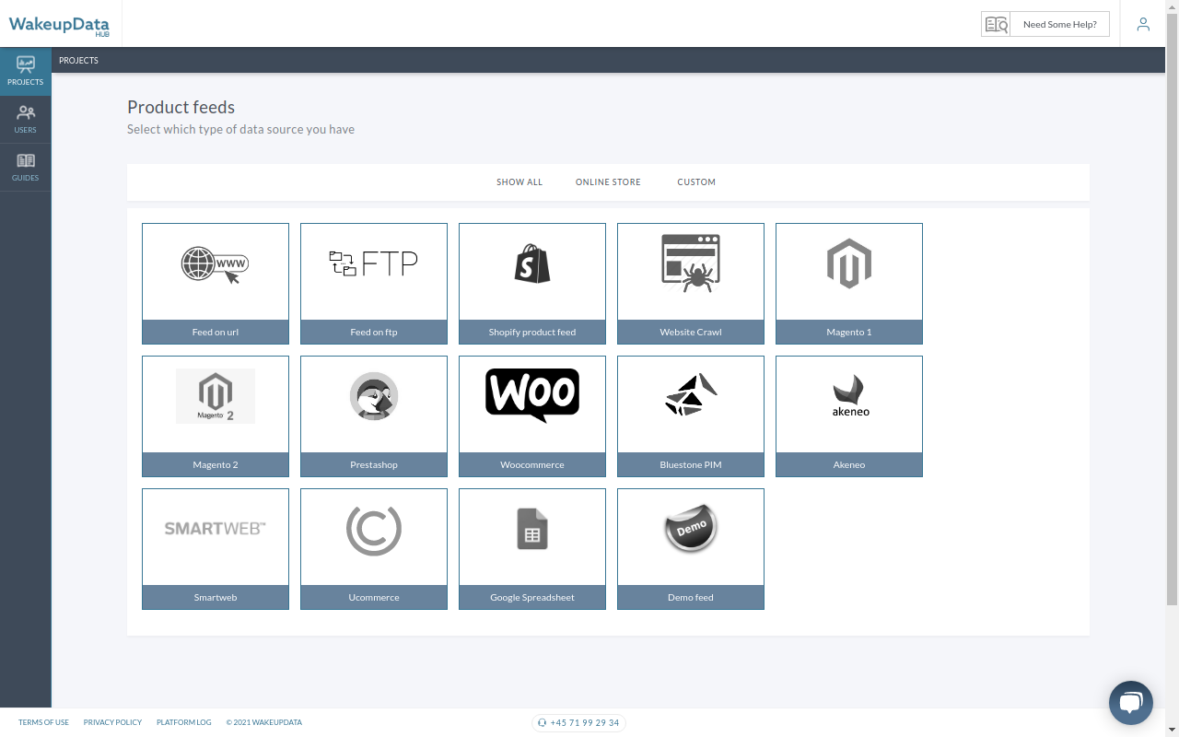Click PROJECTS in the breadcrumb bar
Image resolution: width=1179 pixels, height=737 pixels.
point(78,60)
